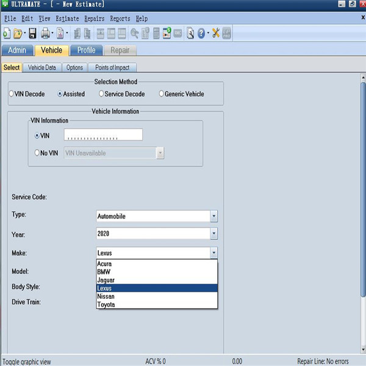
Task: Open the Year dropdown showing 2020
Action: tap(213, 234)
